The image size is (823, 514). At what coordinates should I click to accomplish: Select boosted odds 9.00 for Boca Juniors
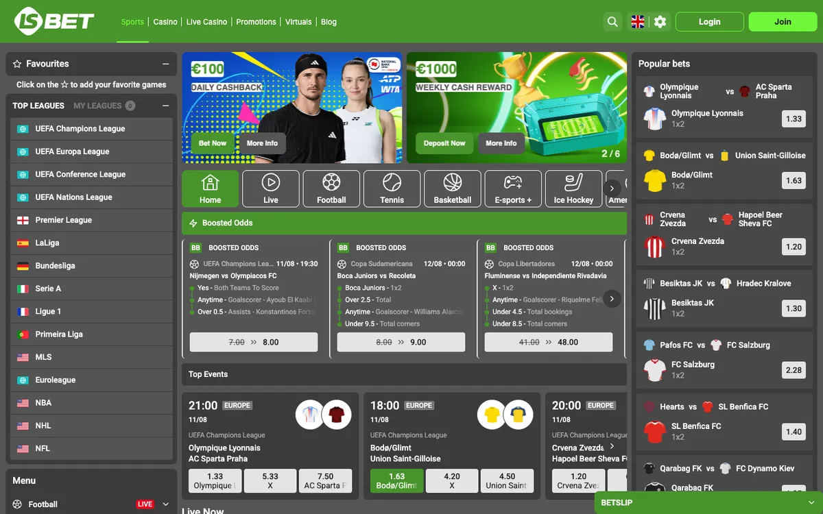click(401, 342)
